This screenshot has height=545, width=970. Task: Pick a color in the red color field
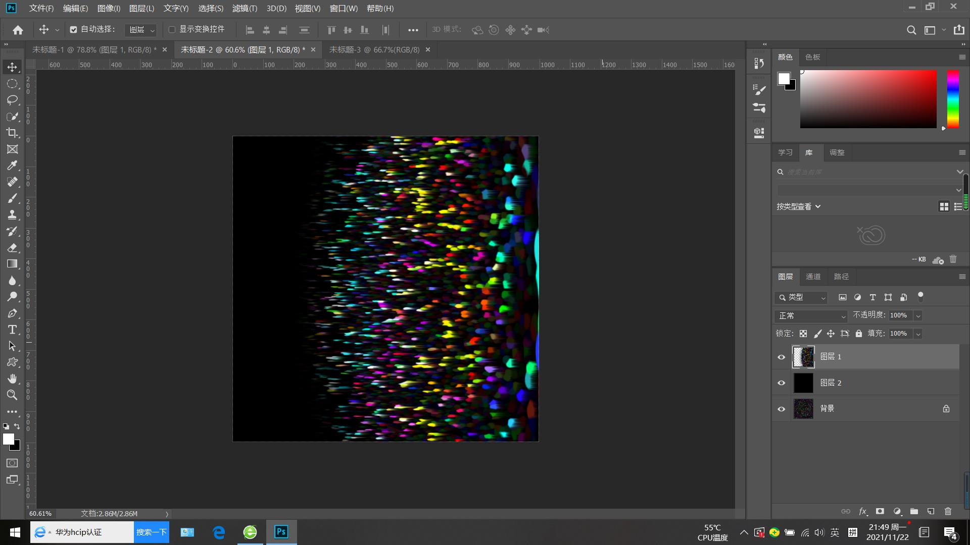point(868,99)
